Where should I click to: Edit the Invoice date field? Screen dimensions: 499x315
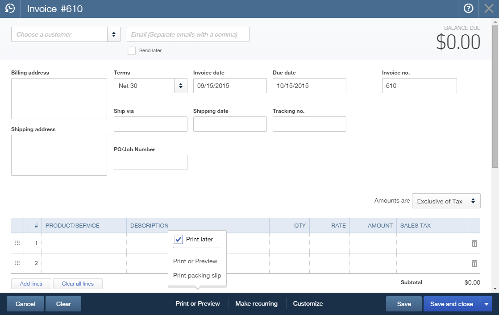click(x=230, y=86)
